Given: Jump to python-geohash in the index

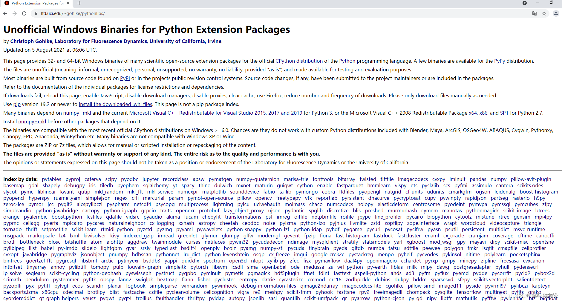Looking at the screenshot, I should 102,273.
